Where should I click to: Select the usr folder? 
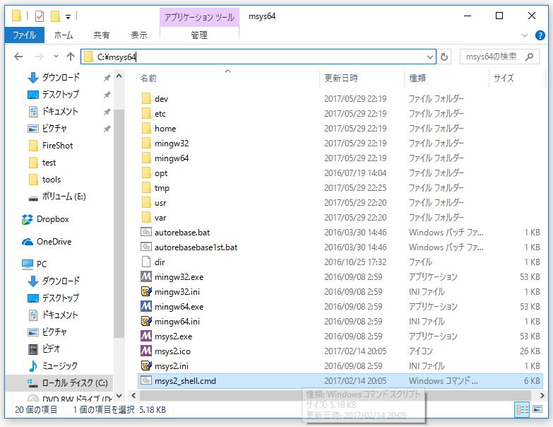coord(160,203)
